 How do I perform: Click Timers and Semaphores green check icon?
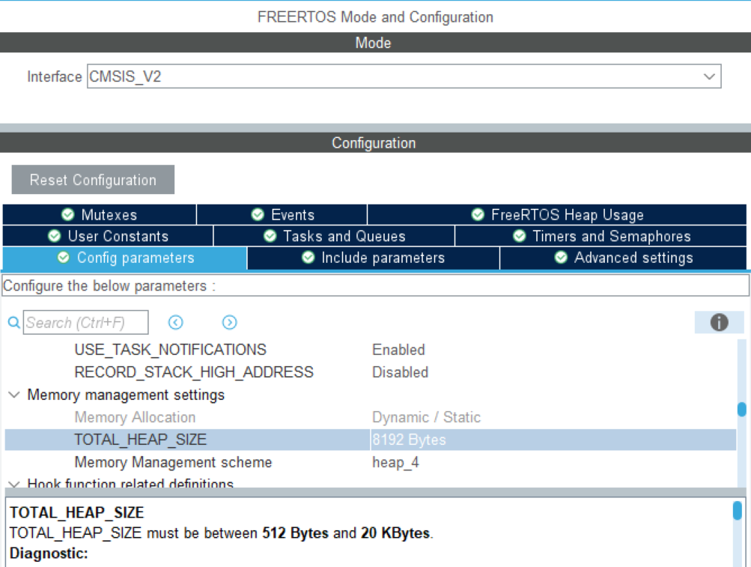click(x=519, y=236)
